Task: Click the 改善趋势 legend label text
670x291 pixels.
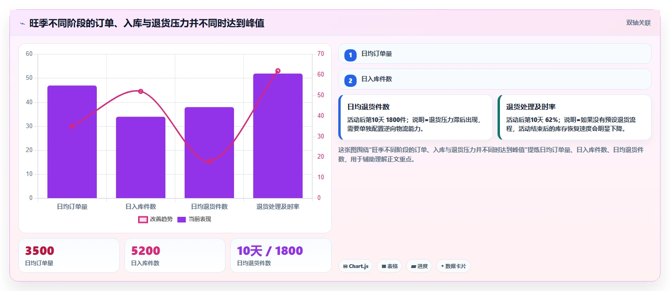Action: tap(161, 219)
